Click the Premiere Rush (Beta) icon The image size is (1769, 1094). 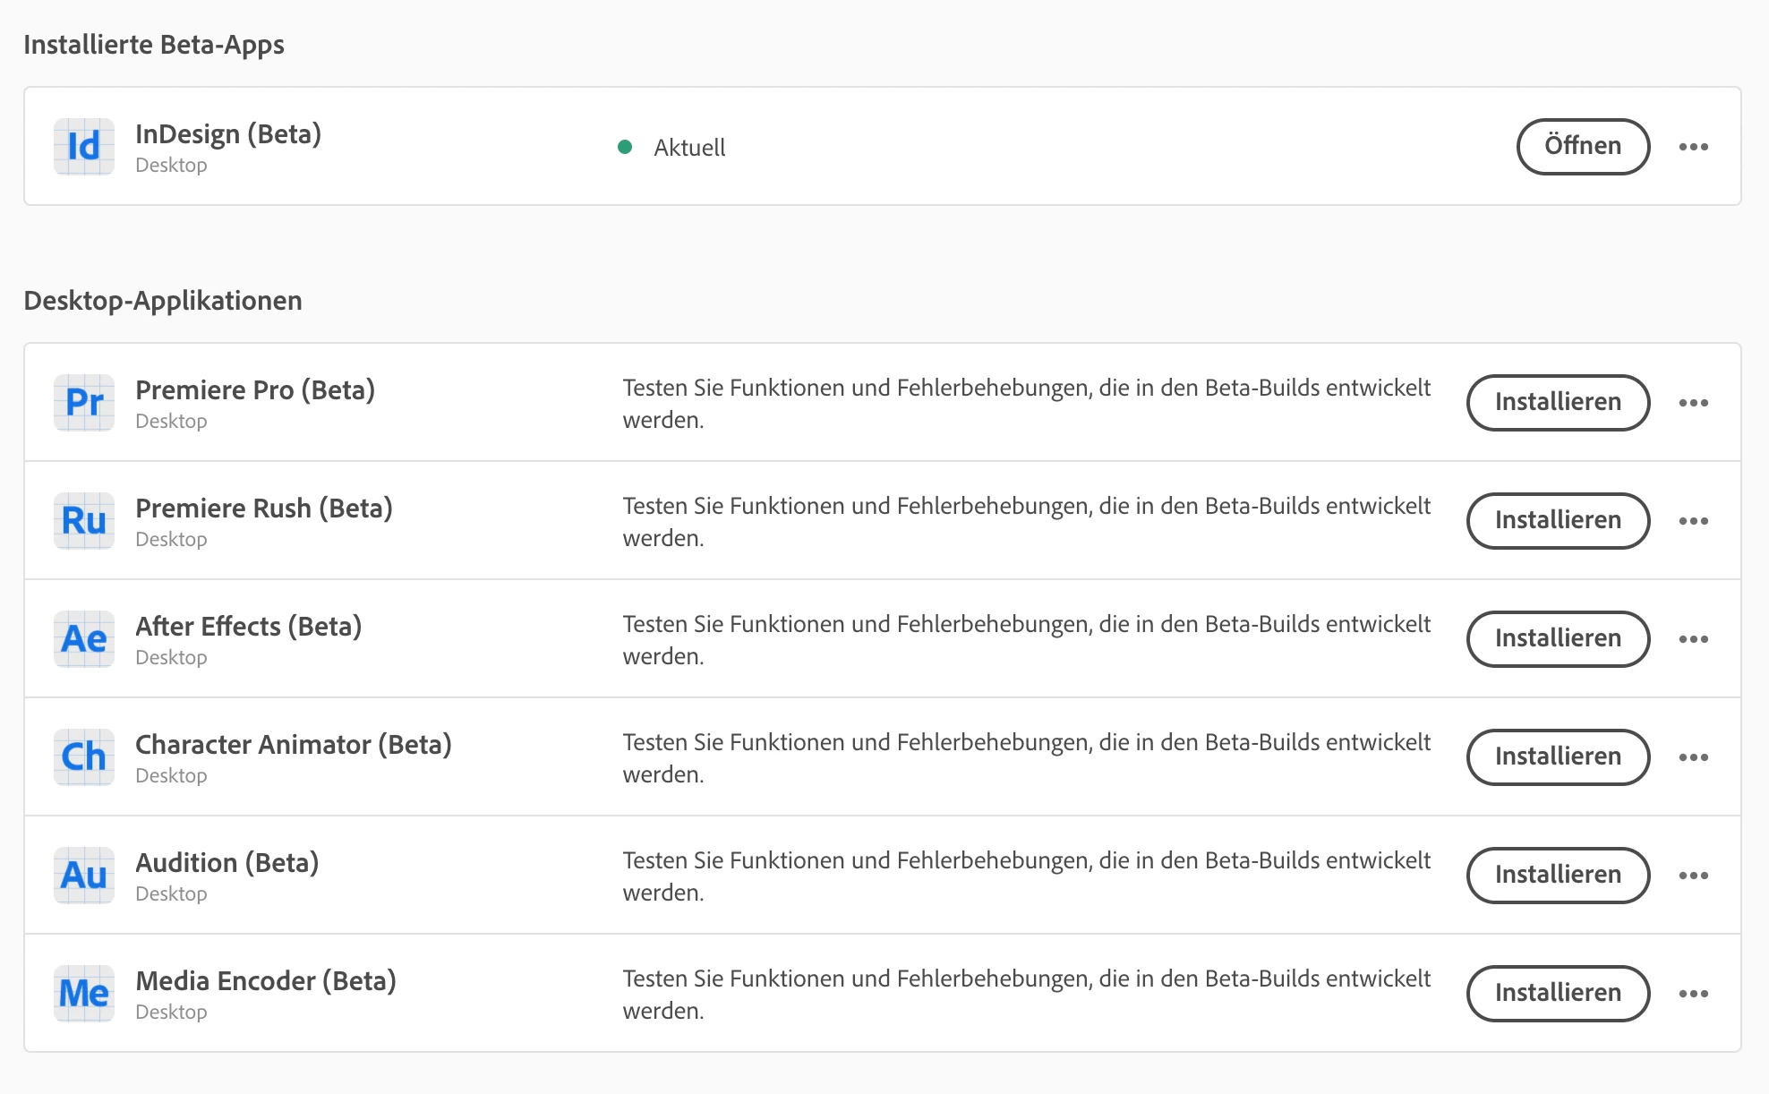tap(84, 521)
